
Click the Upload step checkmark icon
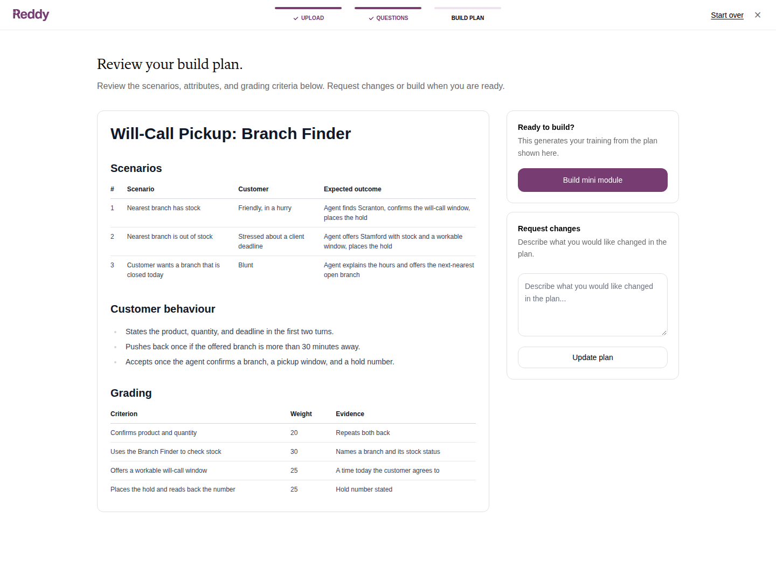(x=296, y=18)
